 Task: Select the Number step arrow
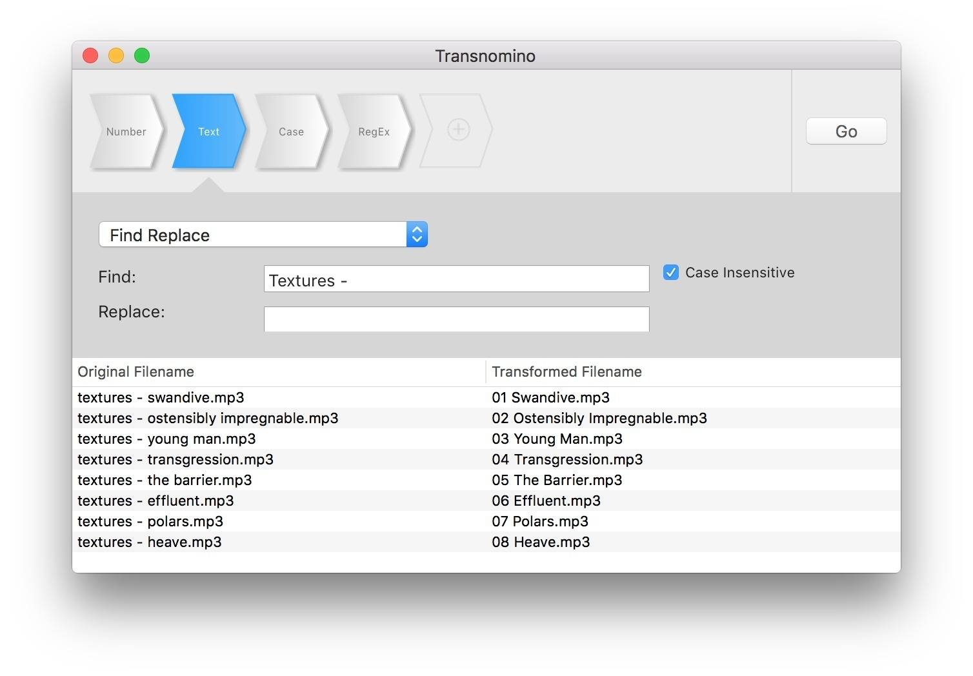click(x=126, y=132)
